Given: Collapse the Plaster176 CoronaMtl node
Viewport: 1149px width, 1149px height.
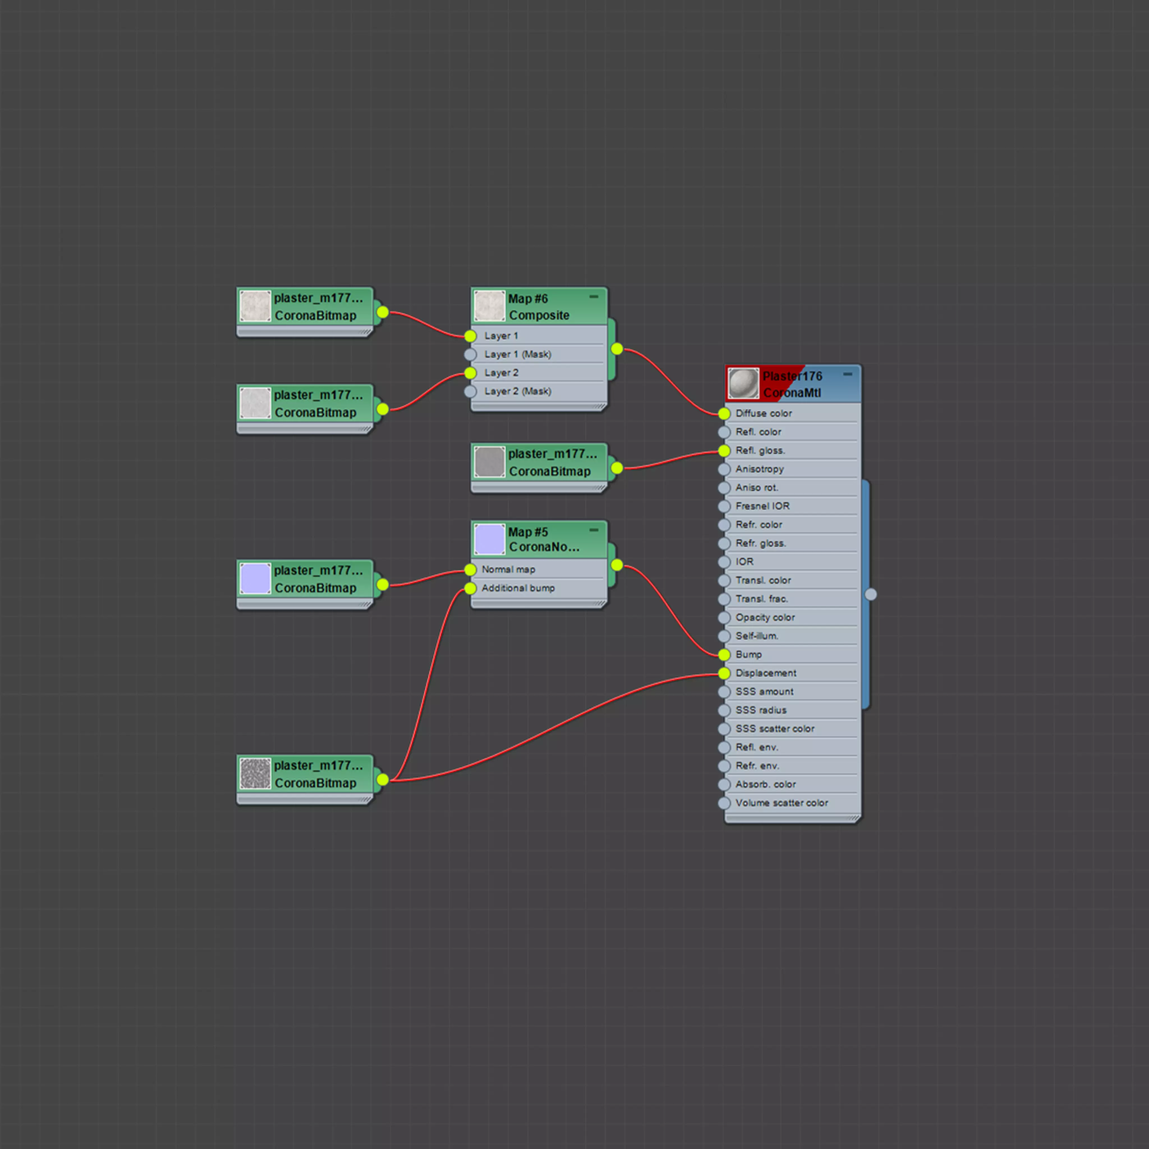Looking at the screenshot, I should pos(847,374).
